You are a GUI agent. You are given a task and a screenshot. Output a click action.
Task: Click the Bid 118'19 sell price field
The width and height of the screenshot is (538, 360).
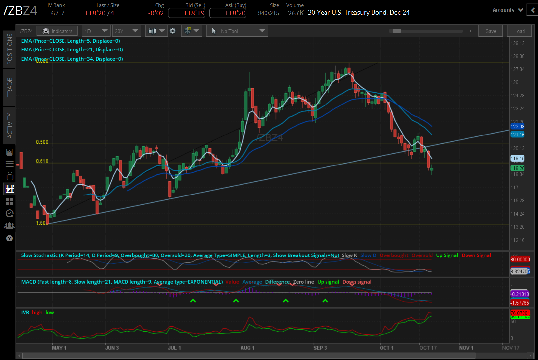tap(186, 13)
